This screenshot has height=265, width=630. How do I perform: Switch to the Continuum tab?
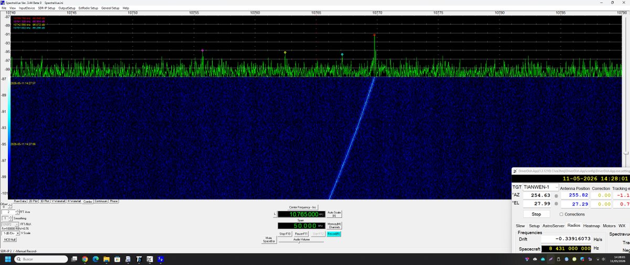[101, 201]
